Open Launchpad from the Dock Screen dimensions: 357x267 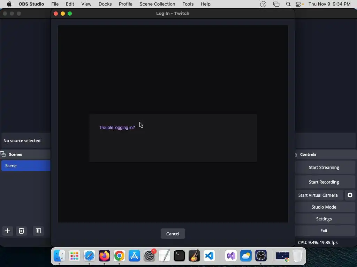click(74, 256)
